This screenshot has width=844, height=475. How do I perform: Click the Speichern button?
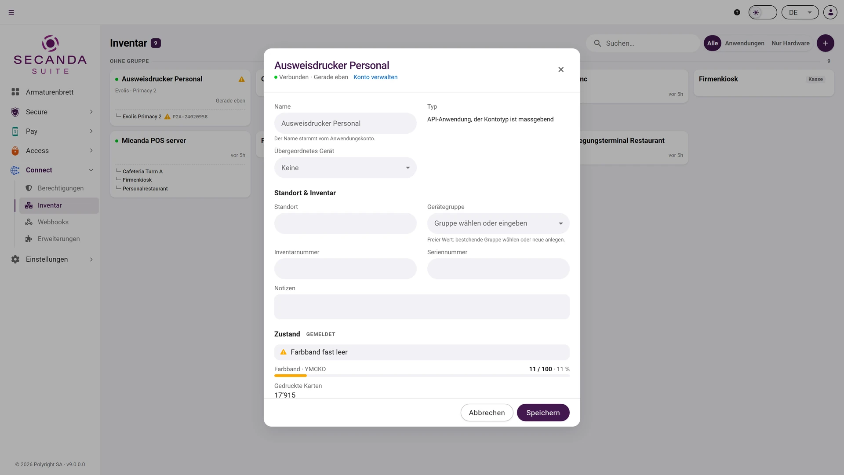click(x=543, y=413)
